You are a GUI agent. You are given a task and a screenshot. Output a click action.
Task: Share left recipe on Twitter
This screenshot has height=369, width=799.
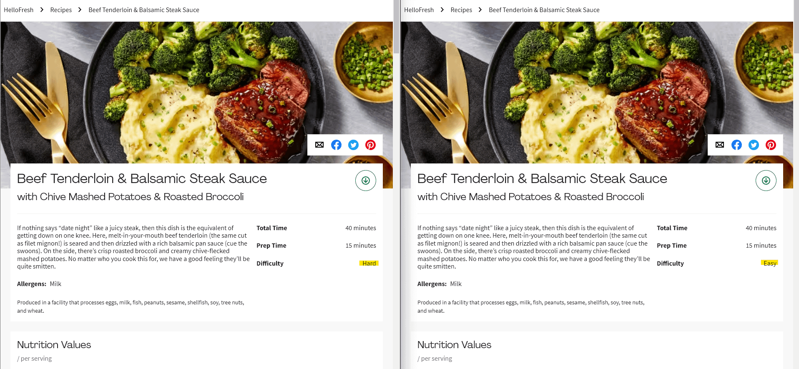coord(353,145)
